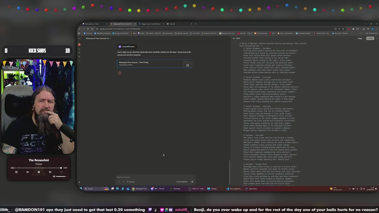Click the browser reload button
Image resolution: width=379 pixels, height=213 pixels.
click(88, 29)
